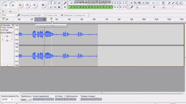This screenshot has width=186, height=104.
Task: Begin recording with the Record button
Action: (43, 5)
